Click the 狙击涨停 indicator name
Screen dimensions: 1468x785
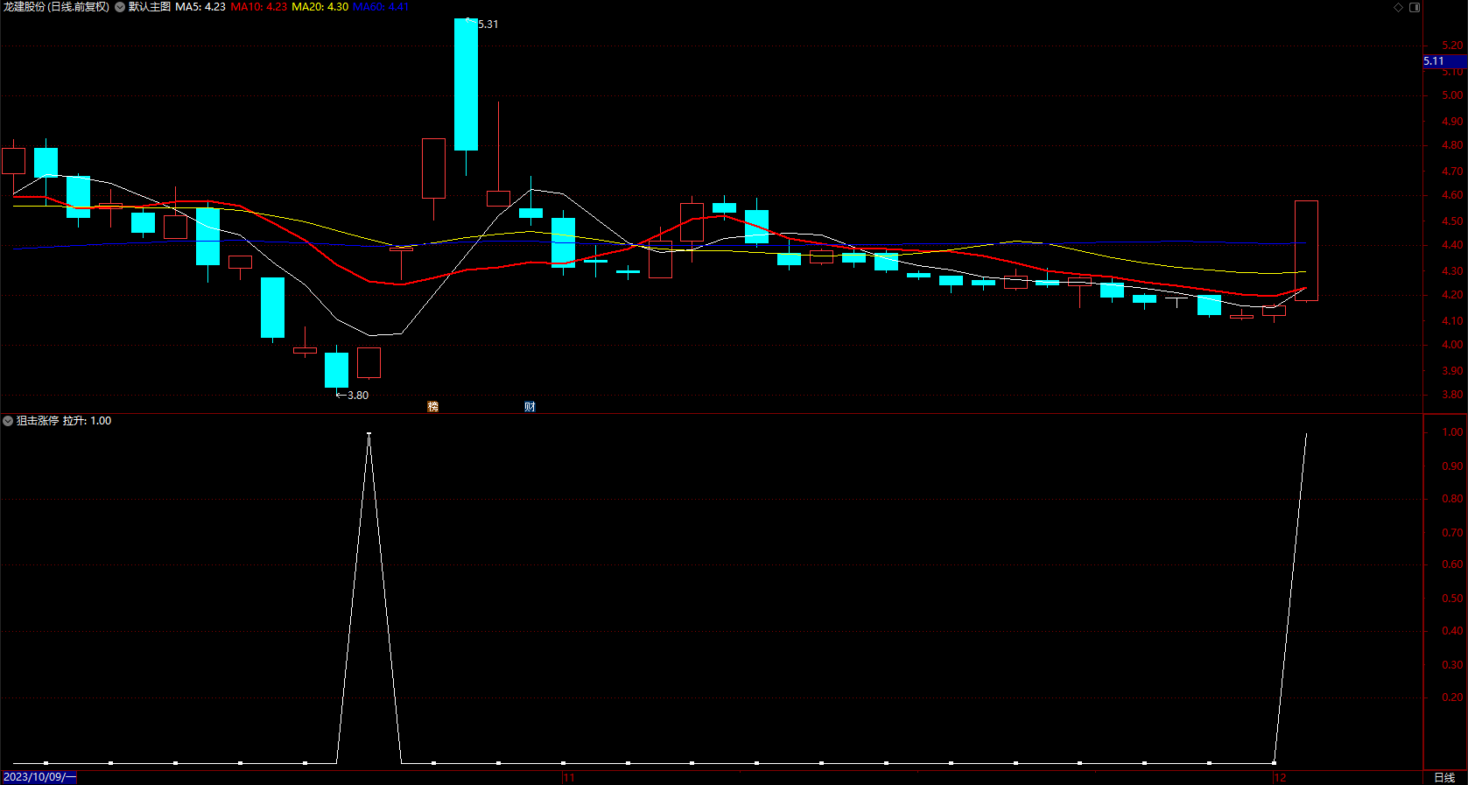tap(38, 421)
